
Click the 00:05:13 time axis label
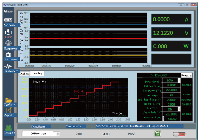click(x=147, y=66)
